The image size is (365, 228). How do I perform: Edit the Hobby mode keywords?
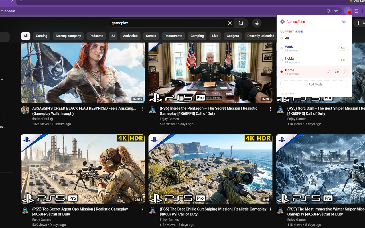[343, 60]
